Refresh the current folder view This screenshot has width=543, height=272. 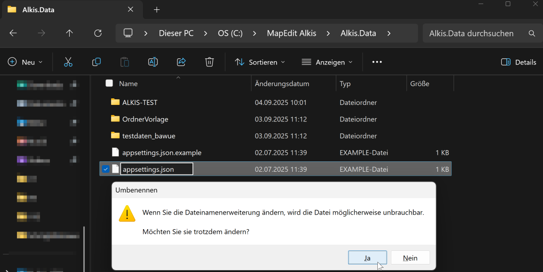tap(98, 33)
